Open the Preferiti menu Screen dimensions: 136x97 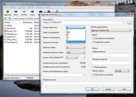(x=31, y=8)
